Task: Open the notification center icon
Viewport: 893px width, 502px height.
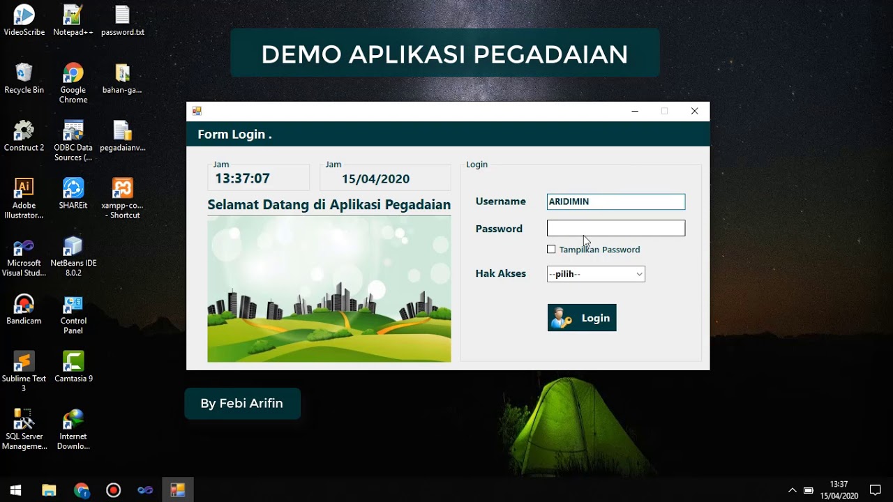Action: (x=876, y=490)
